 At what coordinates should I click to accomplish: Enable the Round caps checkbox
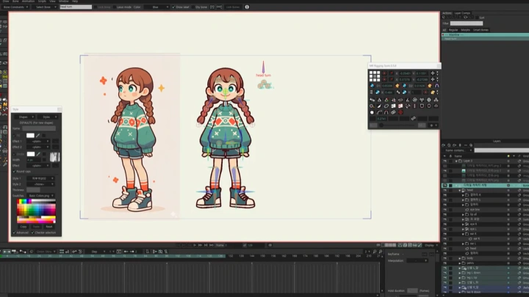tap(15, 172)
